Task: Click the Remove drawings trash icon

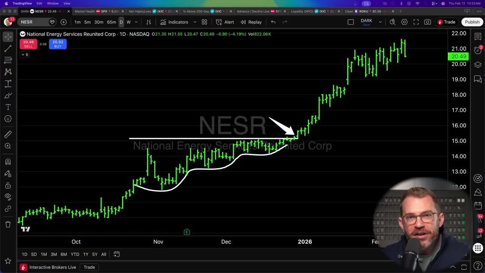Action: 8,224
